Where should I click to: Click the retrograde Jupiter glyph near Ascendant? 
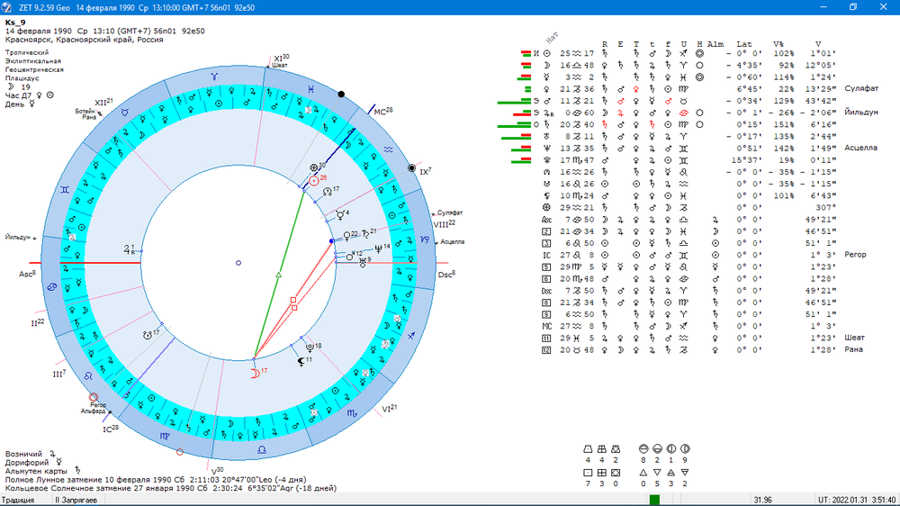[130, 249]
